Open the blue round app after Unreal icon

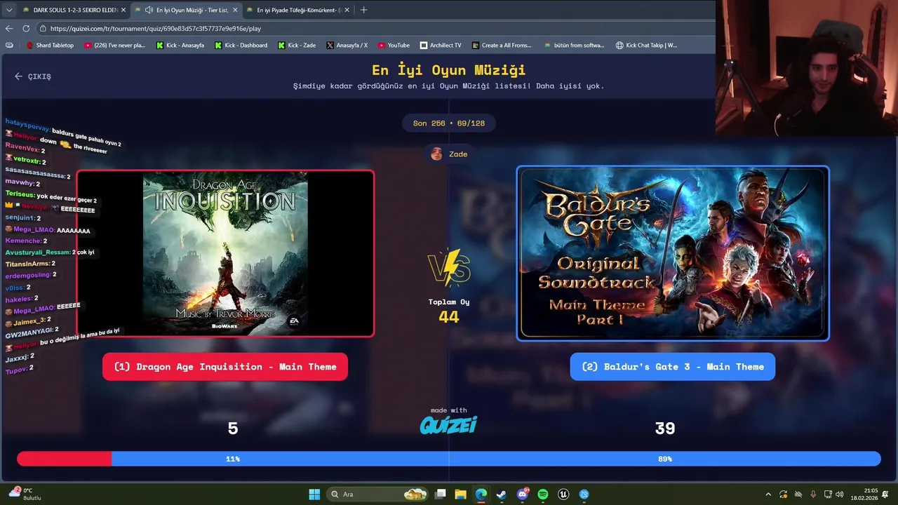click(x=584, y=494)
